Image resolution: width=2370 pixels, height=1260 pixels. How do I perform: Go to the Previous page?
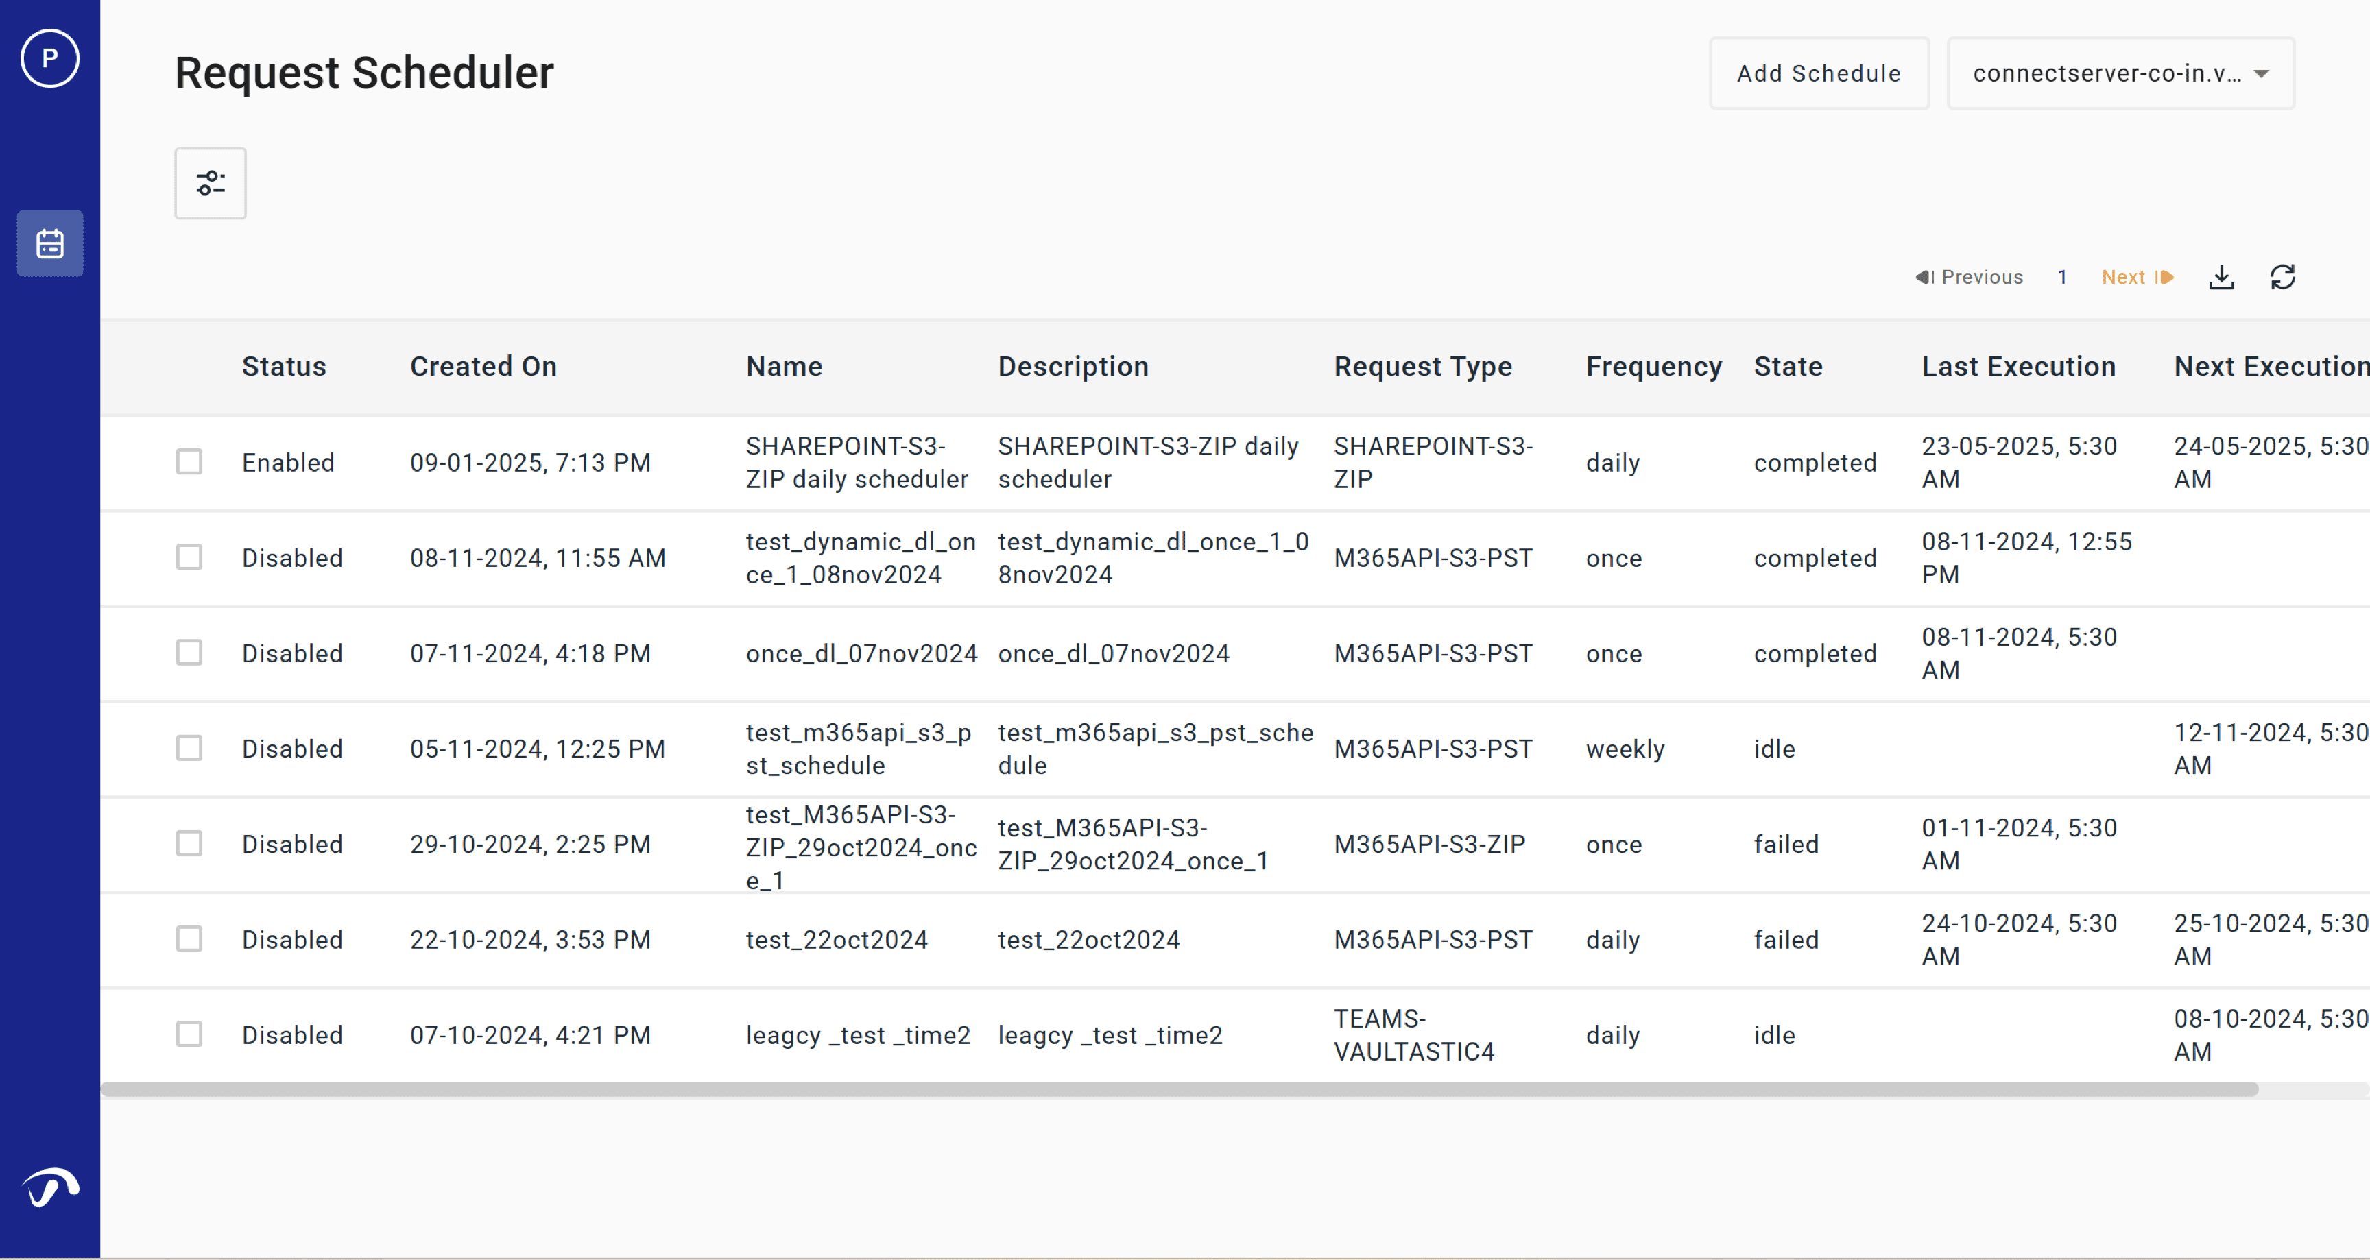click(1969, 277)
